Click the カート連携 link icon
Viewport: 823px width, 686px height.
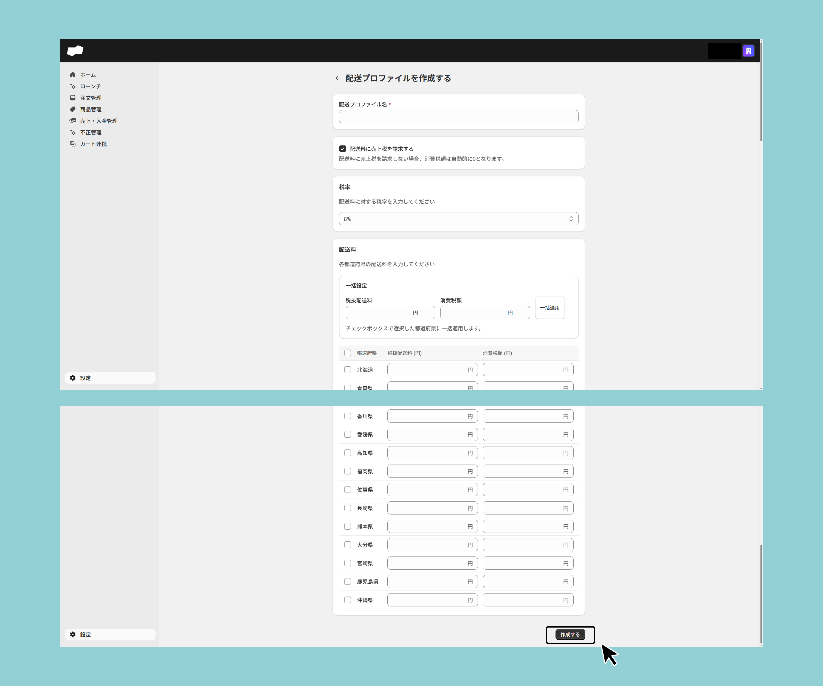tap(72, 144)
